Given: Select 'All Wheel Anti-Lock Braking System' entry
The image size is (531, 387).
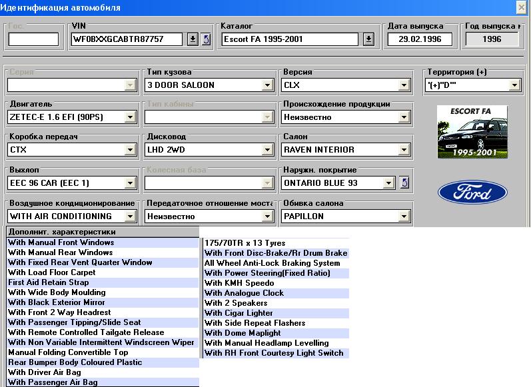Looking at the screenshot, I should click(272, 263).
